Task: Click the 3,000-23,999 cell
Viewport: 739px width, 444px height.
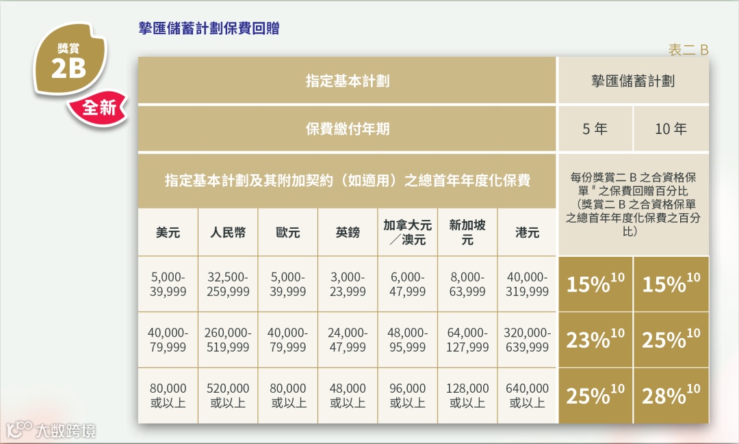Action: click(348, 284)
